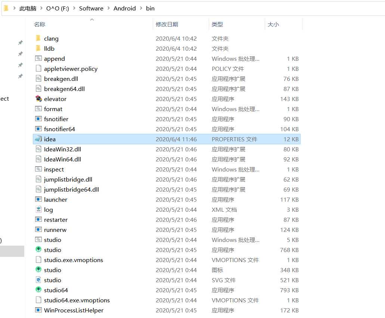Click the selected gray item in navigation pane
Viewport: 385px width, 318px height.
click(x=12, y=251)
